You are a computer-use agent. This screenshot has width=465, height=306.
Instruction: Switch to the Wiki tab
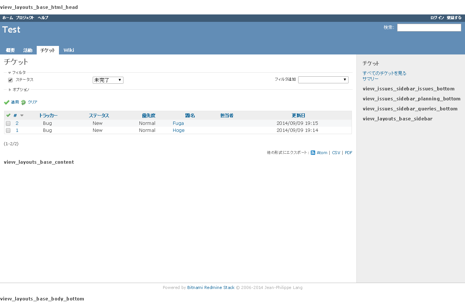click(69, 50)
